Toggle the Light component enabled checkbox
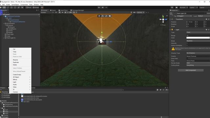Screen dimensions: 210x118 pyautogui.click(x=174, y=30)
